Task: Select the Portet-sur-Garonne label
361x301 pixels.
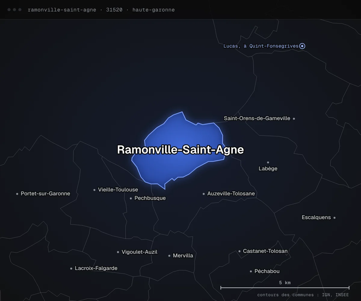Action: pyautogui.click(x=45, y=194)
